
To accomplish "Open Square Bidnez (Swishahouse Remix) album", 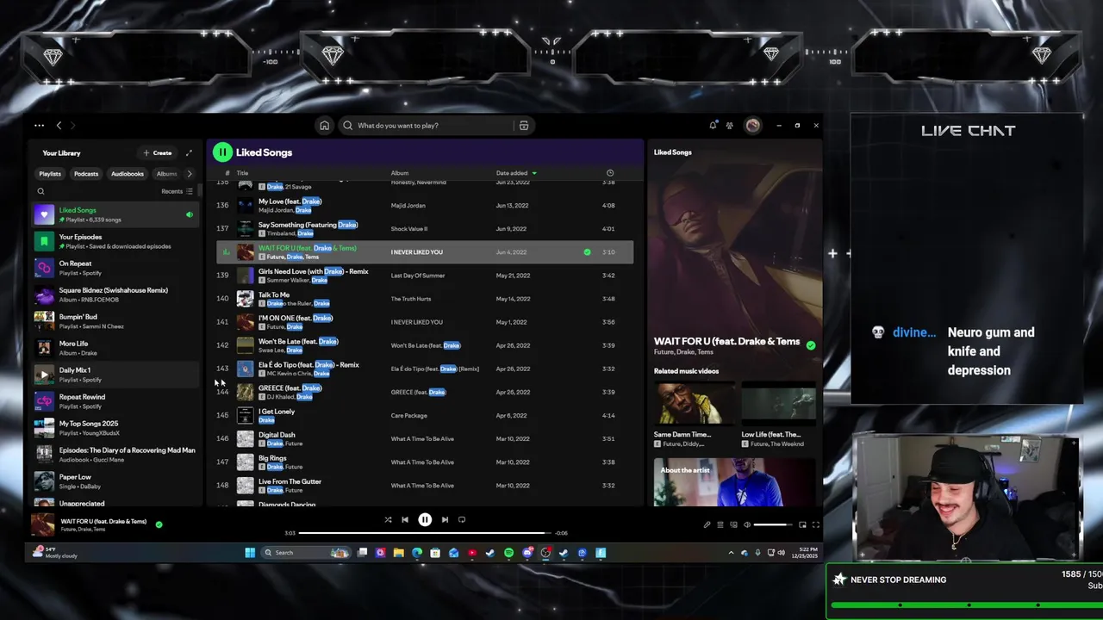I will [115, 294].
